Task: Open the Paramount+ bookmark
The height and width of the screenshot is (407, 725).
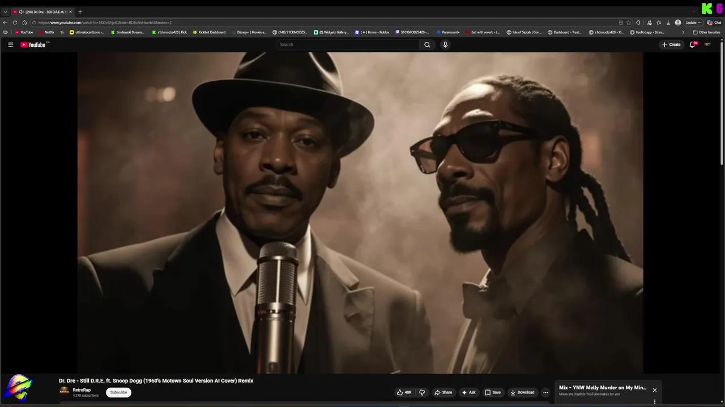Action: click(448, 32)
